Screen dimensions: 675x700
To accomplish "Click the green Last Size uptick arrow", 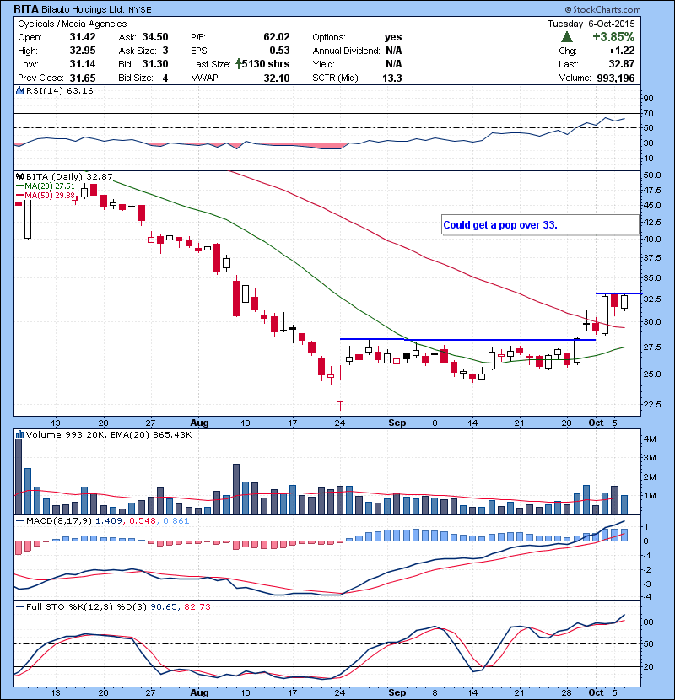I will pyautogui.click(x=239, y=64).
